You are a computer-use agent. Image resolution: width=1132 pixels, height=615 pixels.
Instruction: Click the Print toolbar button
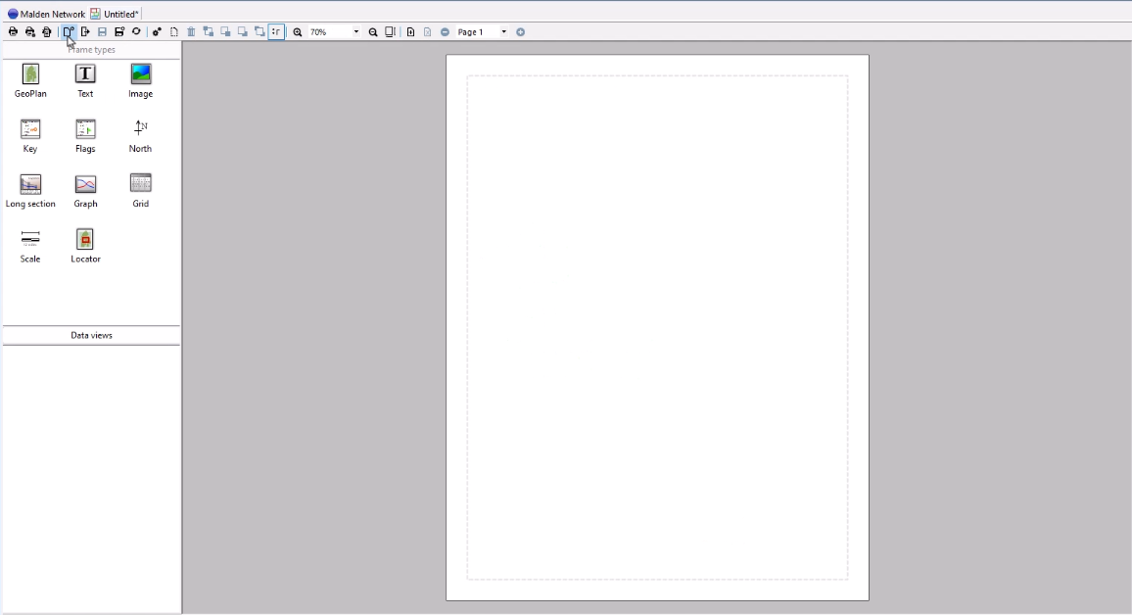13,31
